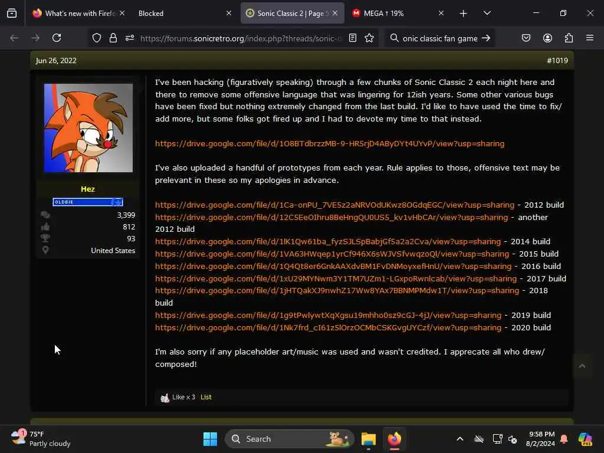Open the 2014 build Google Drive link
This screenshot has height=453, width=604.
(x=328, y=241)
